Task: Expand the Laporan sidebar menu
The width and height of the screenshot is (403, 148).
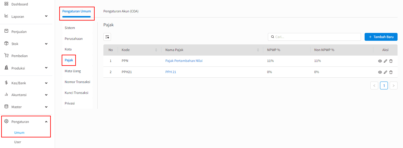Action: tap(46, 16)
